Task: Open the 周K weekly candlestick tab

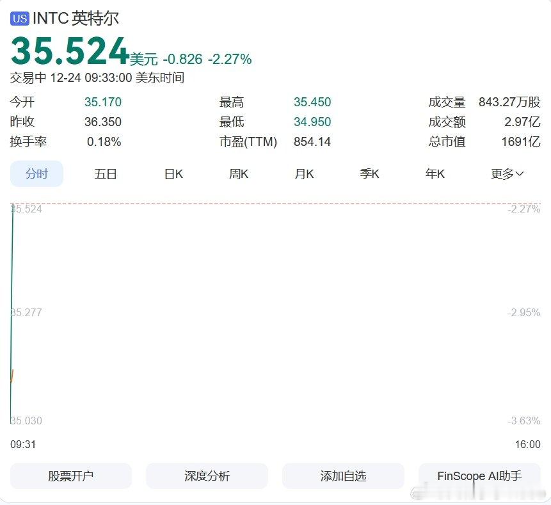Action: [239, 174]
